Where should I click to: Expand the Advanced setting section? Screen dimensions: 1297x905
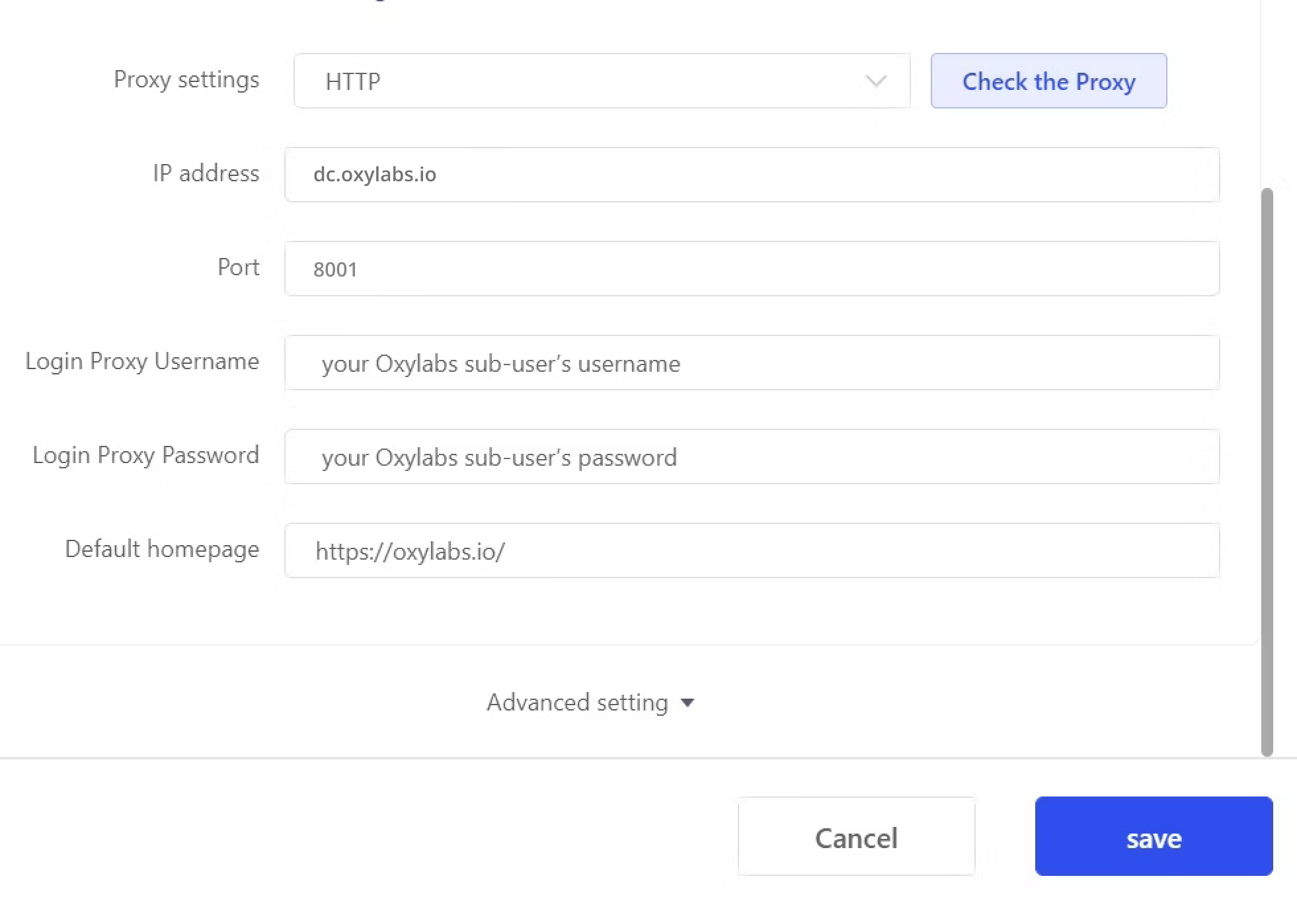point(578,703)
